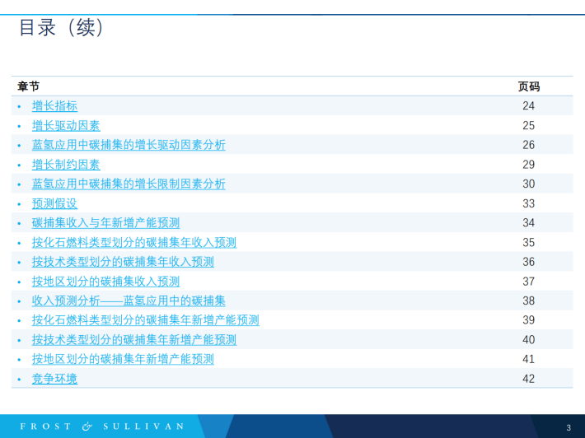Click page number 37
This screenshot has width=585, height=438.
528,282
